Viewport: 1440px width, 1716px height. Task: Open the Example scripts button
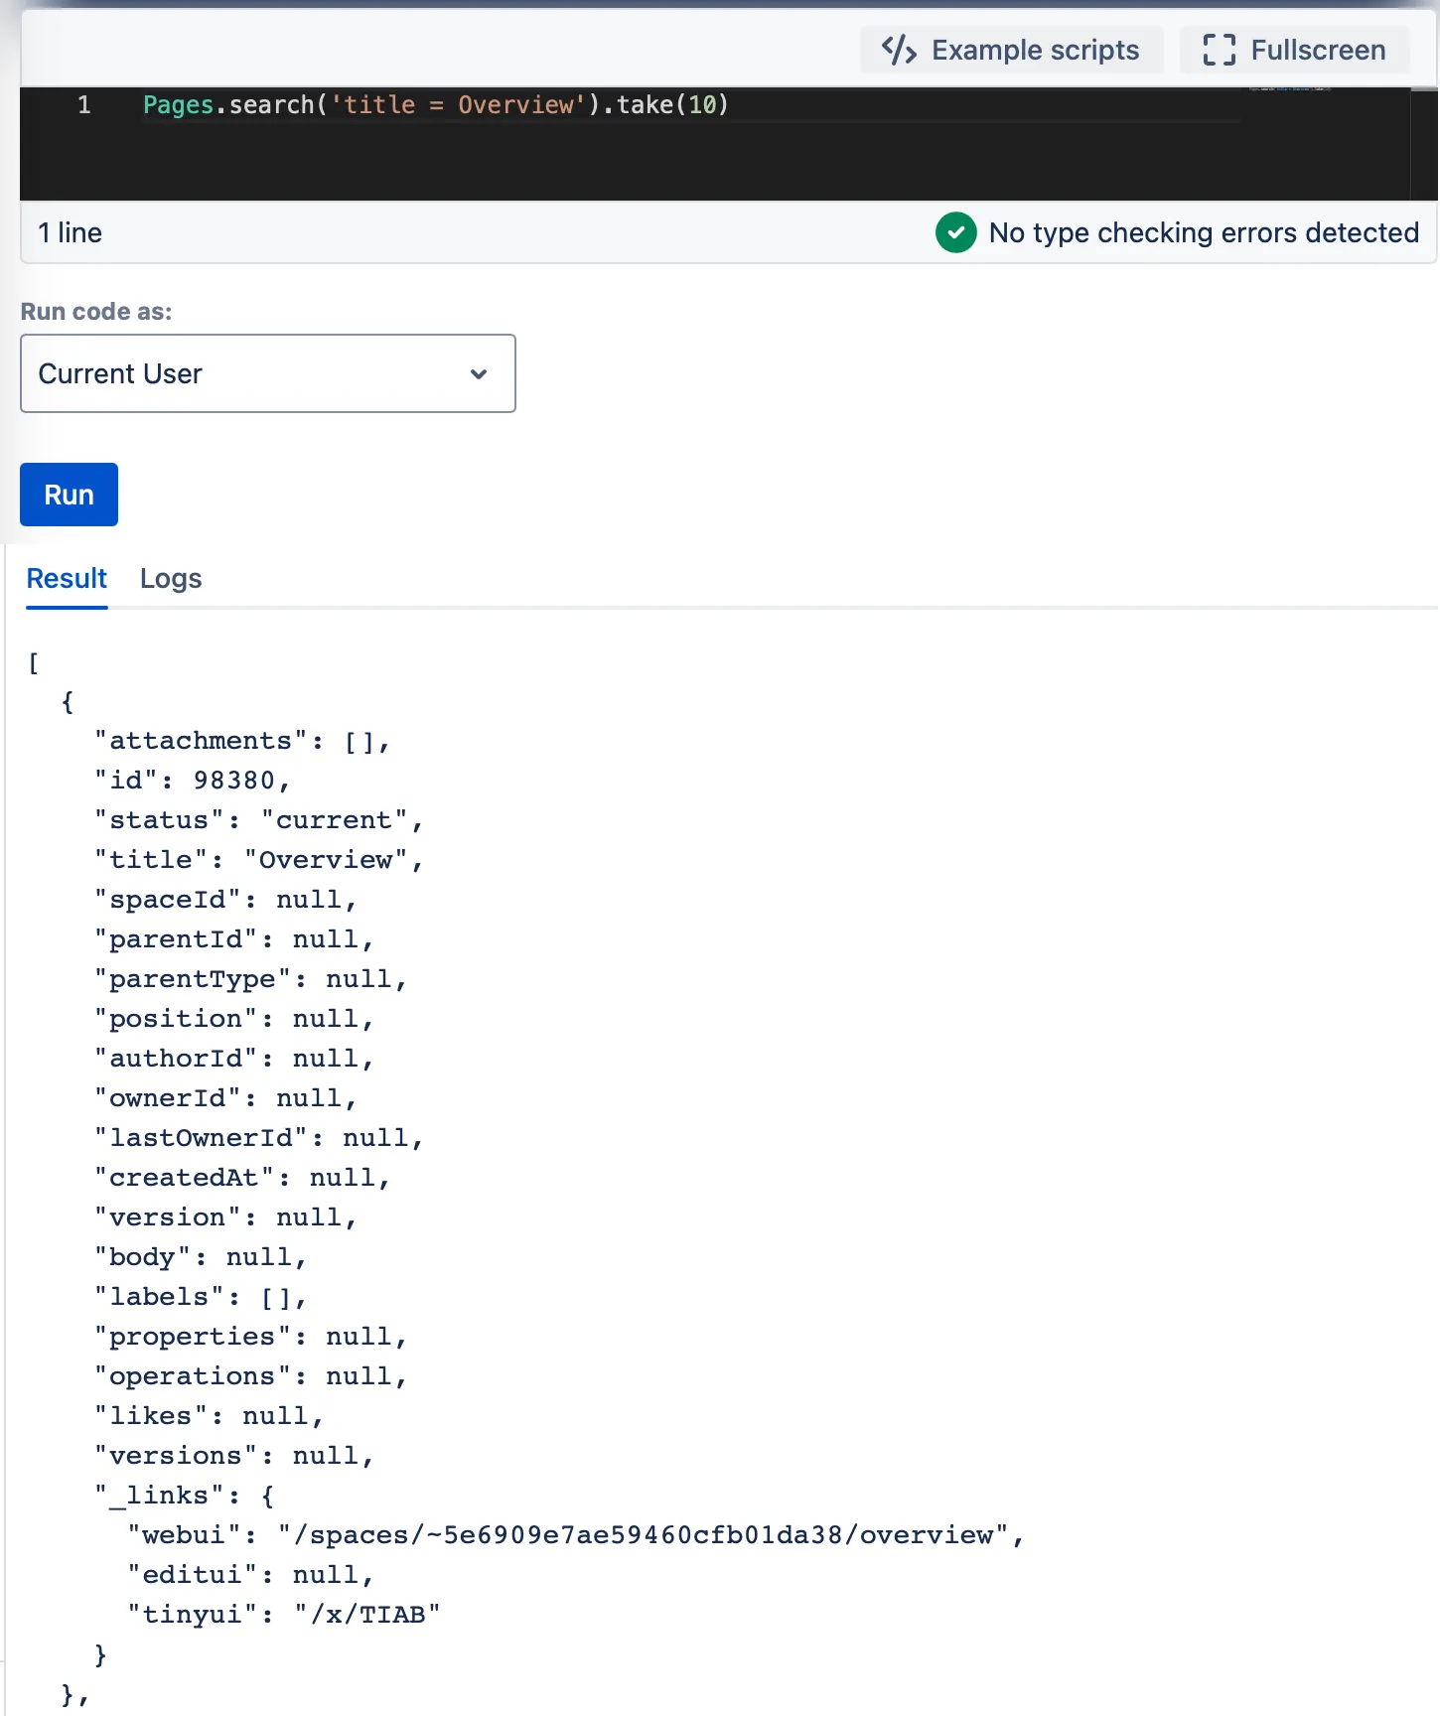[1011, 50]
